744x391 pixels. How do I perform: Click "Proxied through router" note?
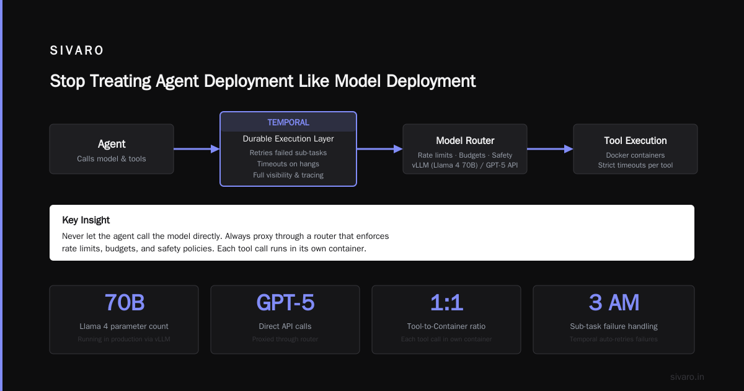point(285,339)
